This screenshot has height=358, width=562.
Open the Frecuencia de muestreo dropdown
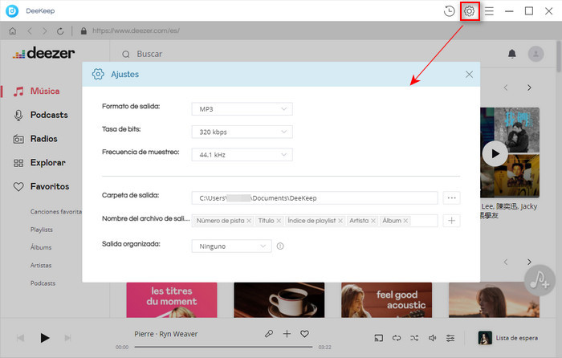(242, 155)
